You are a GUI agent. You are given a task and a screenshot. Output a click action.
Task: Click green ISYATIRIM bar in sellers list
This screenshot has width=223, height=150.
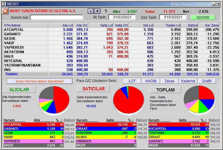click(106, 133)
